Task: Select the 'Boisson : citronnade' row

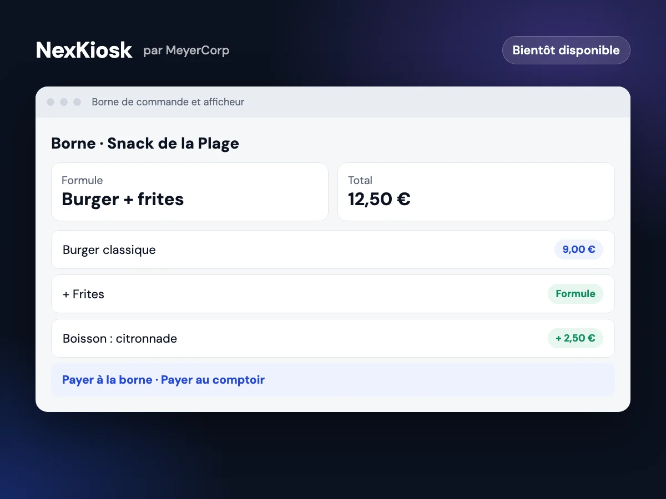Action: [x=333, y=338]
